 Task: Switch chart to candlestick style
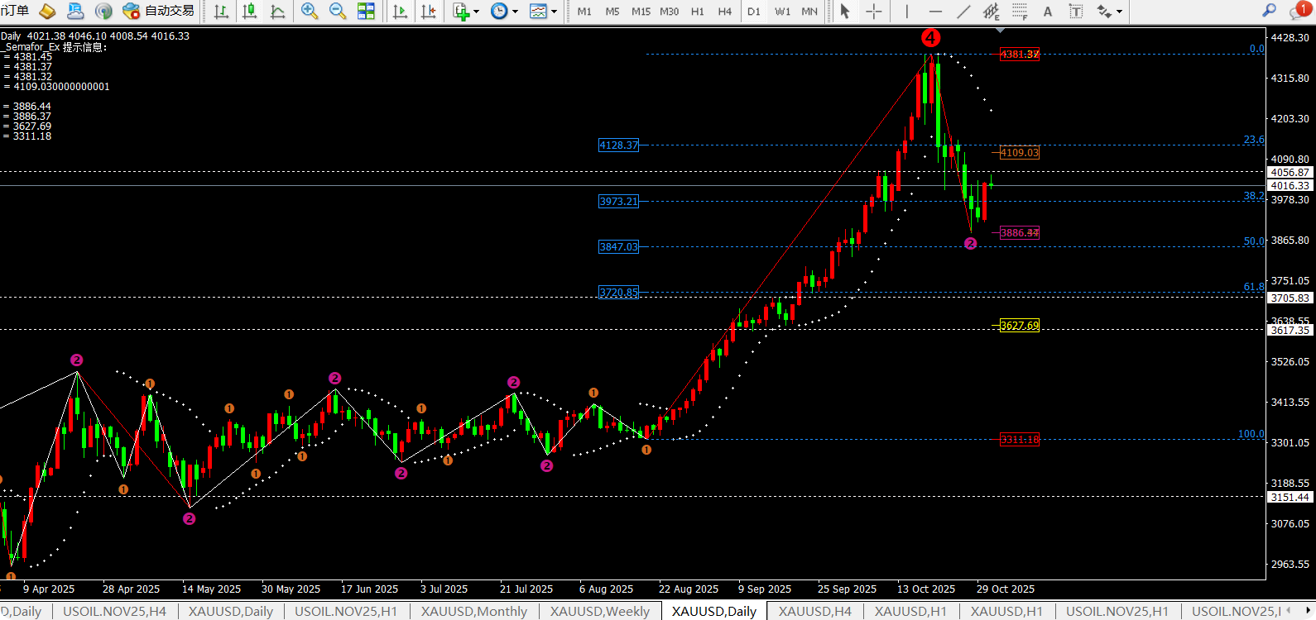[249, 12]
